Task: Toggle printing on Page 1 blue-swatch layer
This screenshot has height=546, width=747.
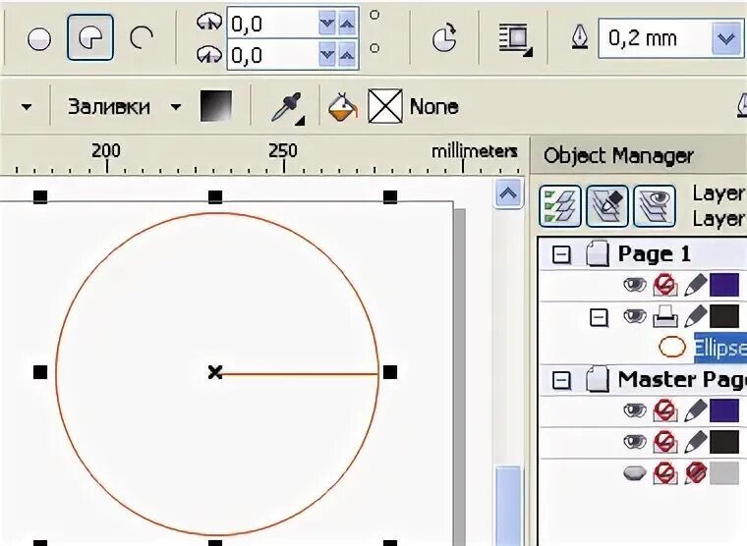Action: pos(665,285)
